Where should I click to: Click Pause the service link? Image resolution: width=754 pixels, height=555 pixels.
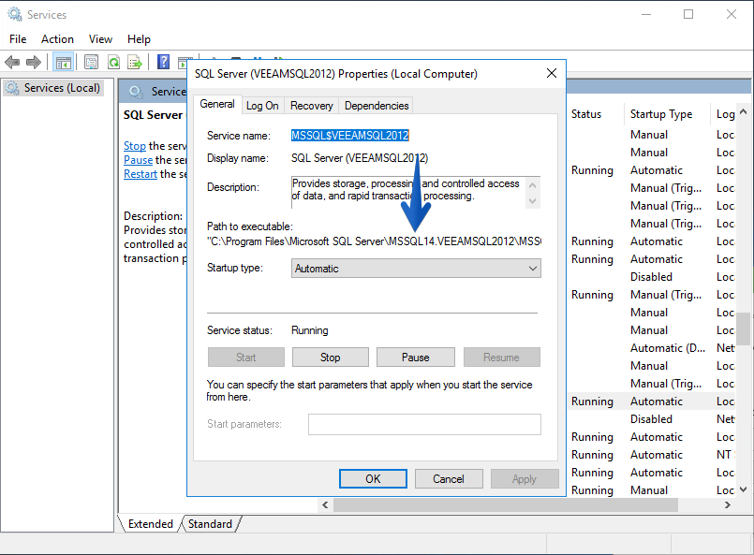[x=138, y=159]
